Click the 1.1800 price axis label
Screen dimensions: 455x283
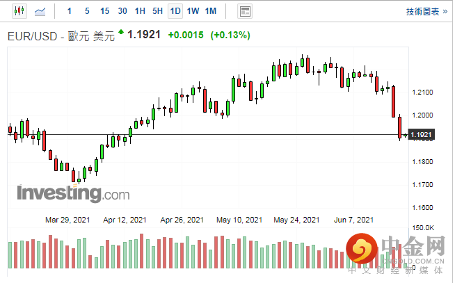(422, 161)
